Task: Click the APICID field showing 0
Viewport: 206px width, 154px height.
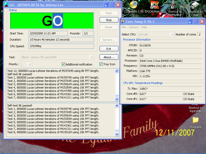Action: 170,51
